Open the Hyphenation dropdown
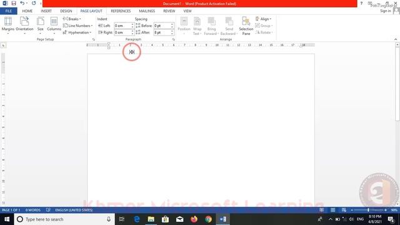The image size is (400, 225). pyautogui.click(x=77, y=32)
